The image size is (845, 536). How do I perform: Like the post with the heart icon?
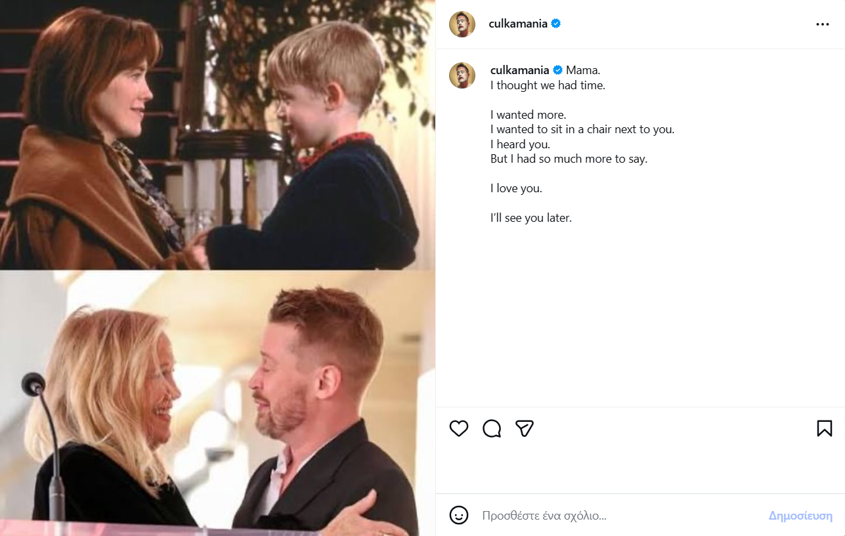point(459,428)
